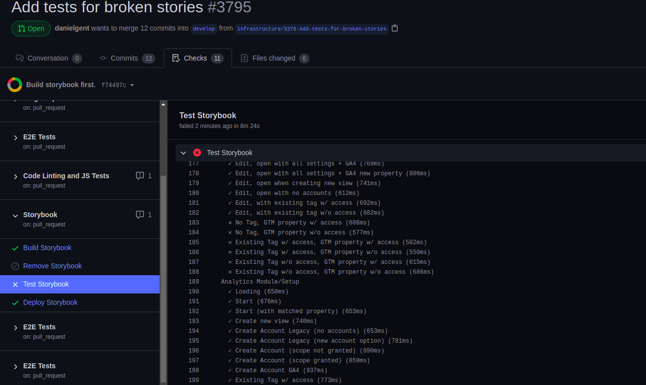Screen dimensions: 646x385
Task: Click 'No Tag, GTM property w/ access' log line
Action: pos(299,223)
